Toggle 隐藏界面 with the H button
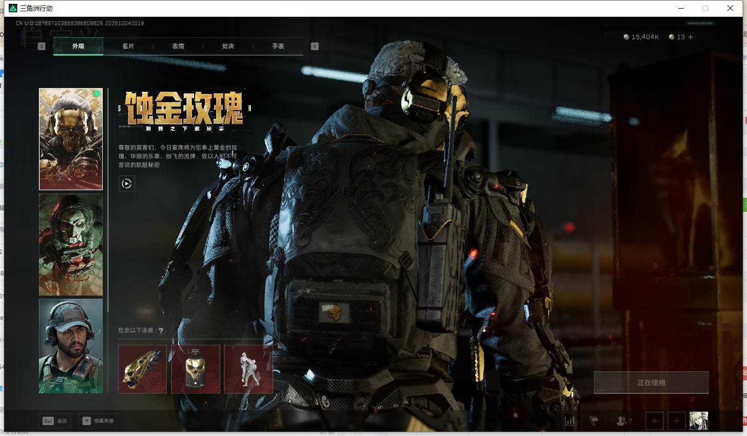 98,421
